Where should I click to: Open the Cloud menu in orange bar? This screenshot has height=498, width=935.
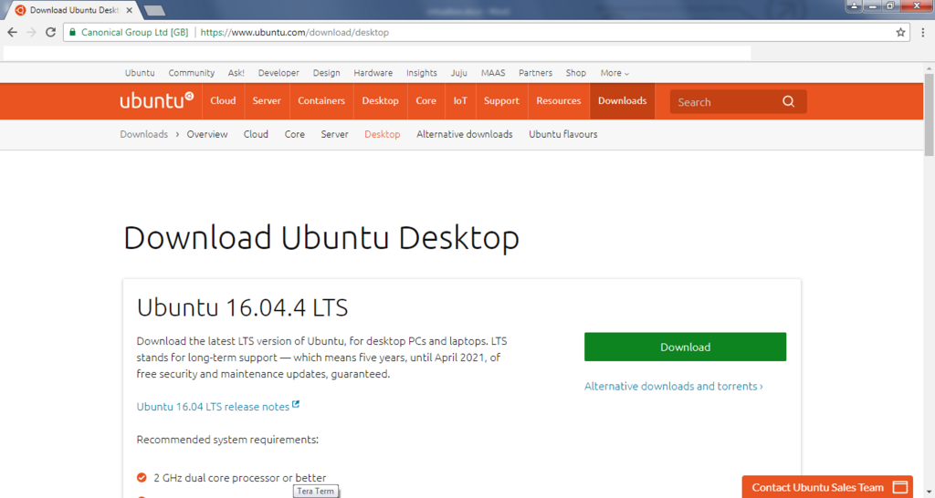223,100
